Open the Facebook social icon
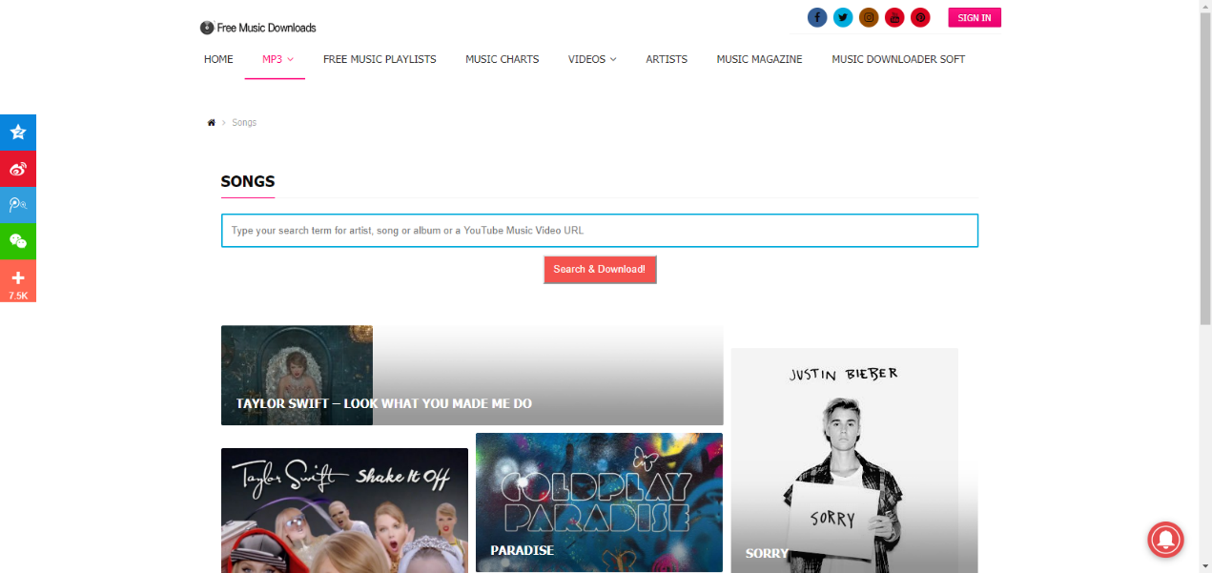 817,17
